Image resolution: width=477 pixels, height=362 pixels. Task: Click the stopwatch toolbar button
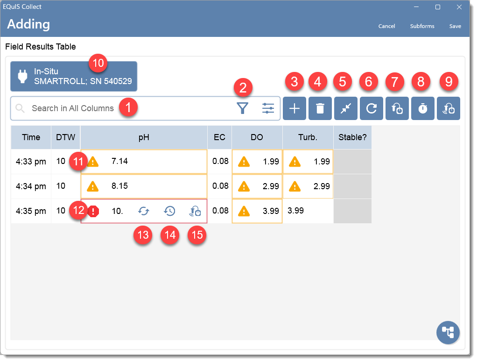click(423, 108)
